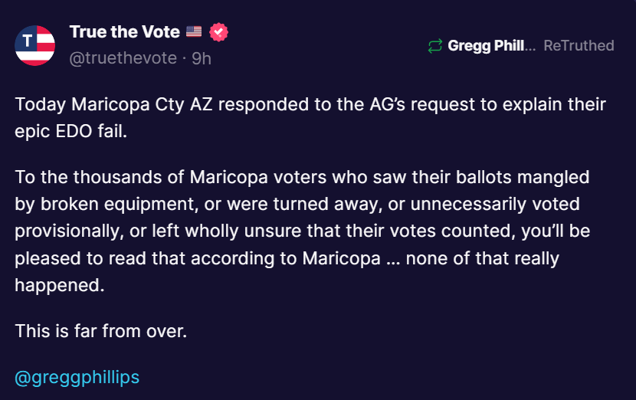The height and width of the screenshot is (400, 636).
Task: Open the True the Vote display name
Action: pyautogui.click(x=125, y=31)
